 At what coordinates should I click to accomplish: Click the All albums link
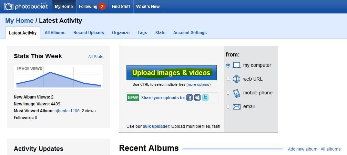pyautogui.click(x=330, y=149)
